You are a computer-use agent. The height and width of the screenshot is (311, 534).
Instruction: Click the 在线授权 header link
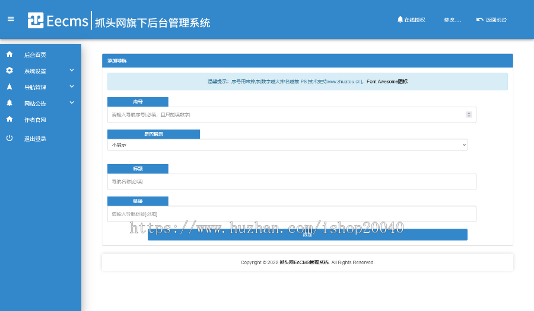pyautogui.click(x=415, y=20)
